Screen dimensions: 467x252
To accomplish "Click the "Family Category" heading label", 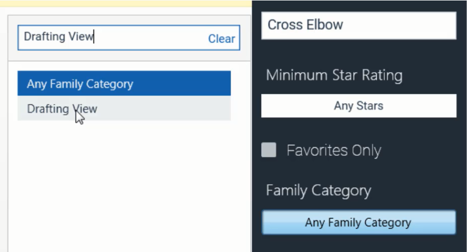I will point(318,190).
